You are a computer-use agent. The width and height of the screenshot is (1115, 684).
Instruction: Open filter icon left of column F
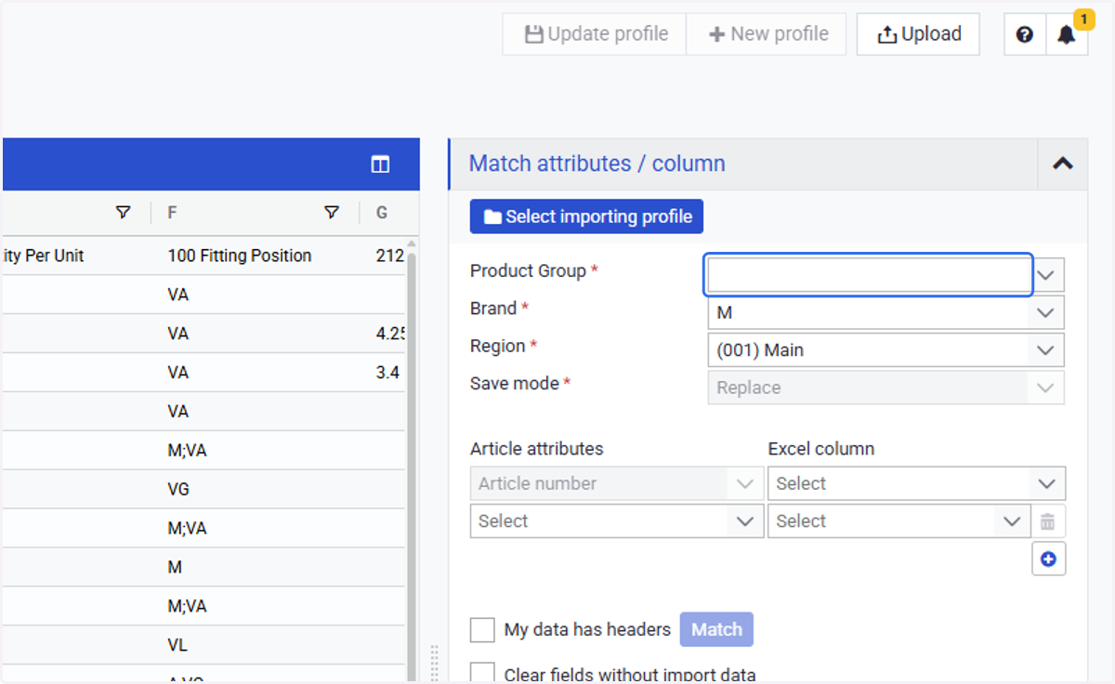click(123, 213)
